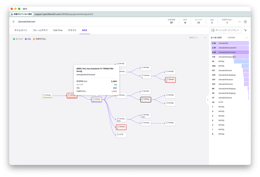Click the not-secure warning icon in address bar
260x177 pixels.
coord(12,14)
